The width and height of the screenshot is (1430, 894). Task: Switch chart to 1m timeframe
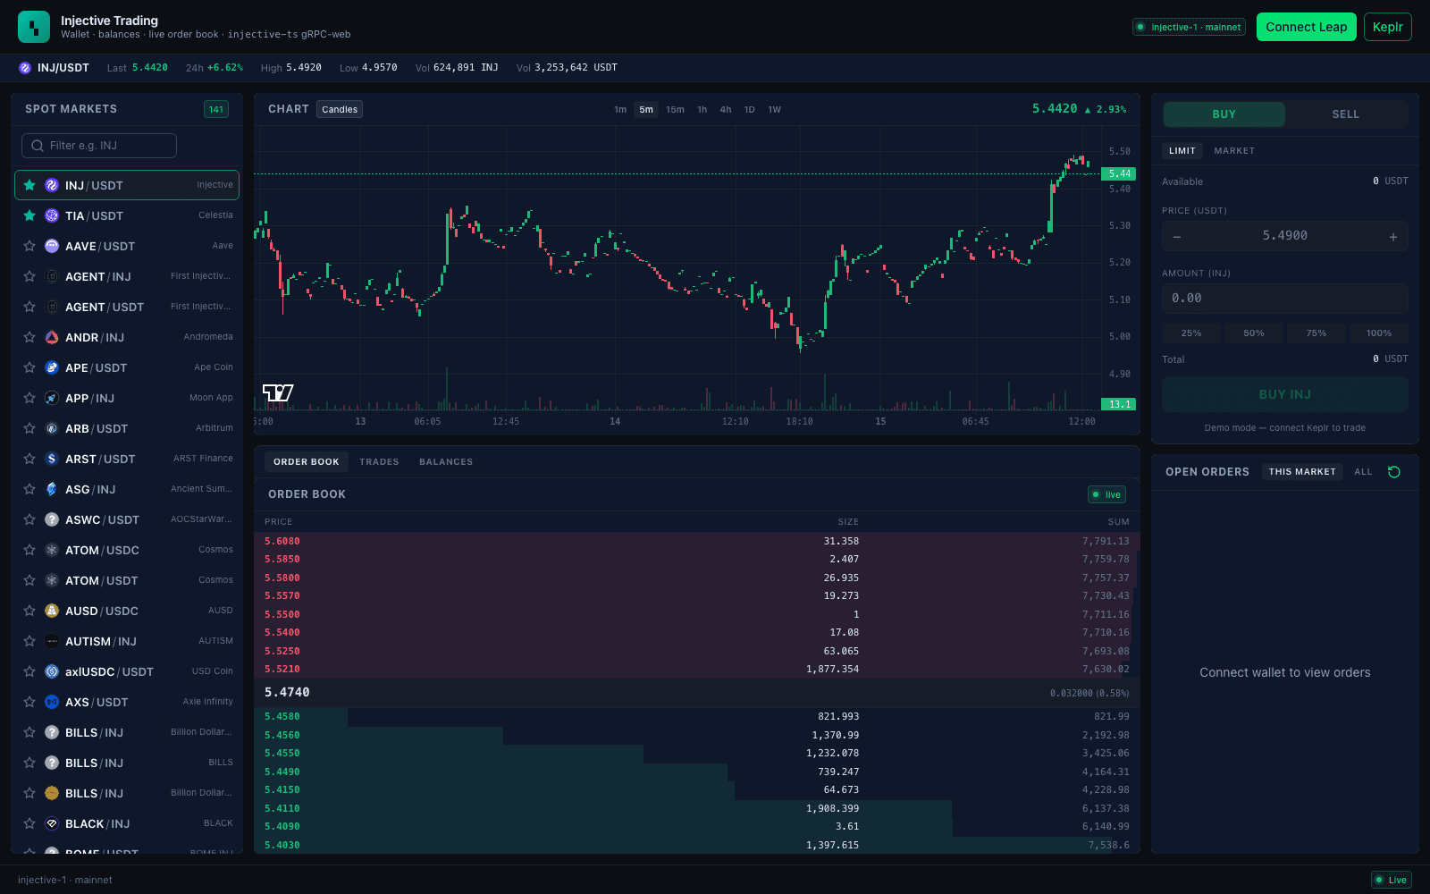point(620,110)
